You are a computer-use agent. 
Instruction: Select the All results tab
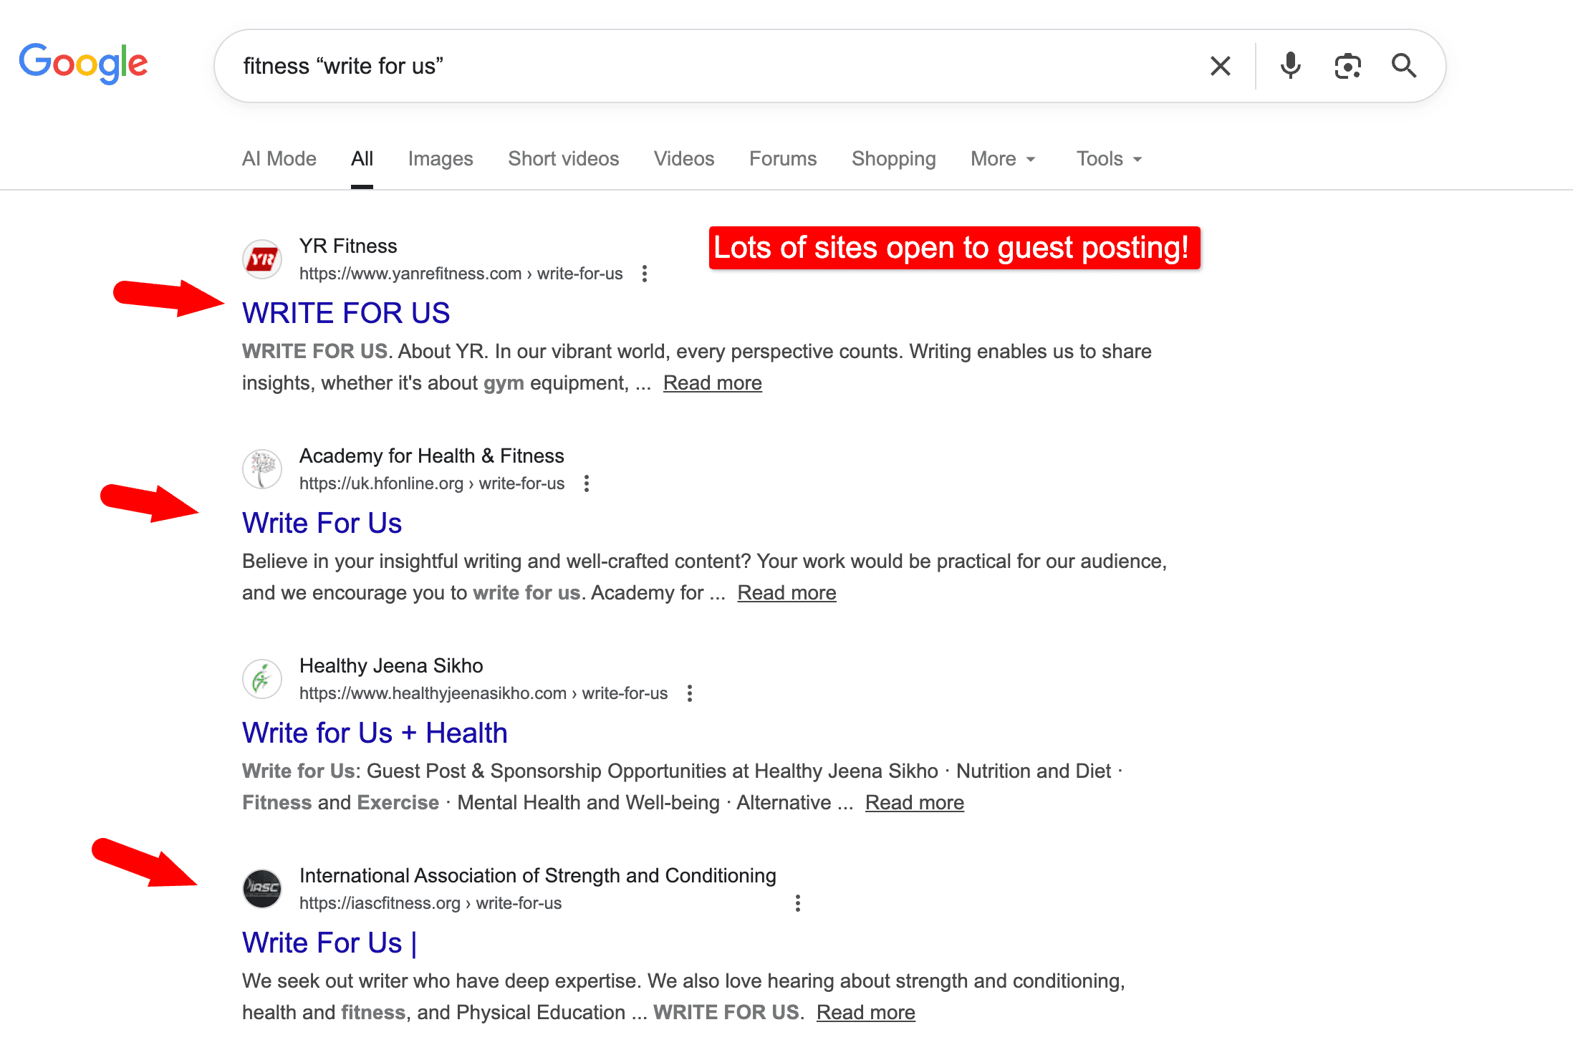[362, 158]
